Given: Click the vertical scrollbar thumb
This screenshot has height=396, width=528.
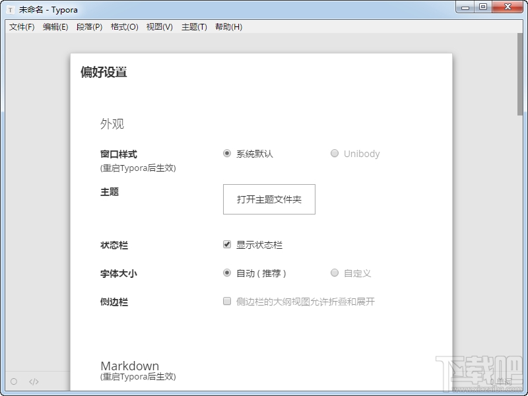Looking at the screenshot, I should coord(520,74).
